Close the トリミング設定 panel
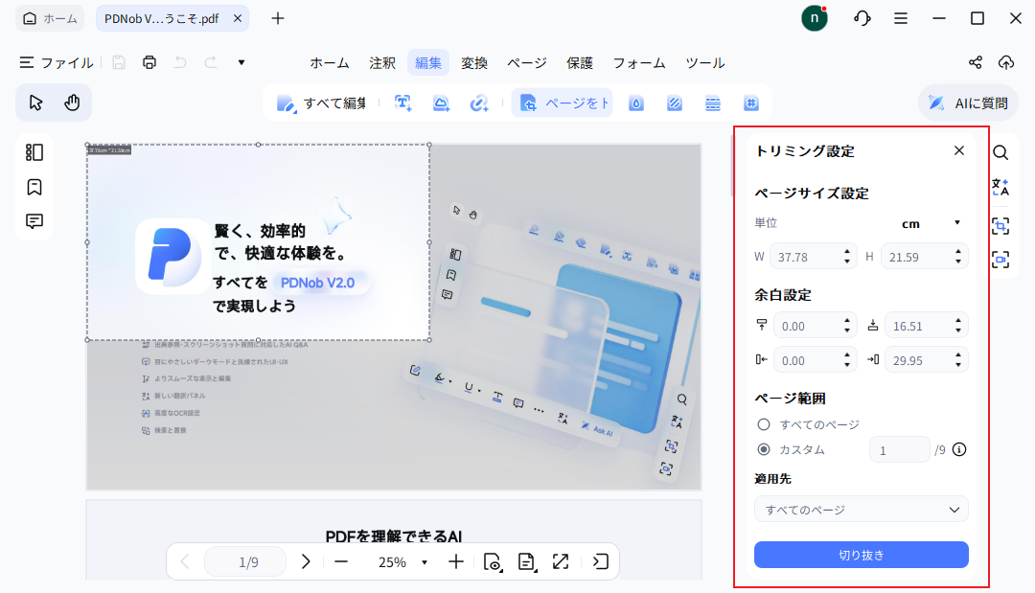This screenshot has width=1035, height=593. [959, 150]
